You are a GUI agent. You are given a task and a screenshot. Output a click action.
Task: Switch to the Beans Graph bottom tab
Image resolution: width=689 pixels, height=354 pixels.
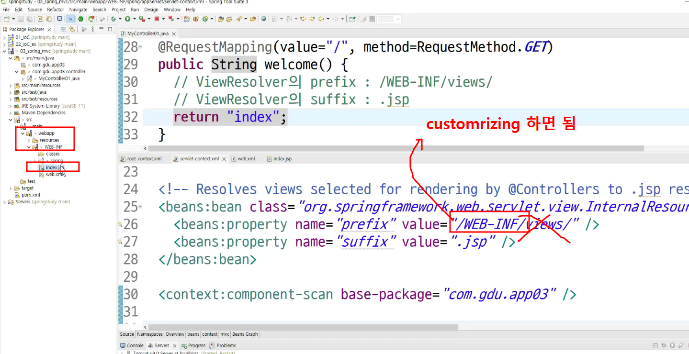click(245, 334)
